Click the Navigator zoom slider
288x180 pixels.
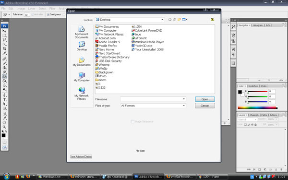[x=269, y=80]
